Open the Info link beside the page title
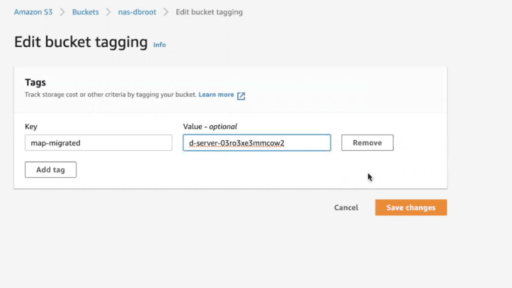This screenshot has height=288, width=512. pos(159,45)
